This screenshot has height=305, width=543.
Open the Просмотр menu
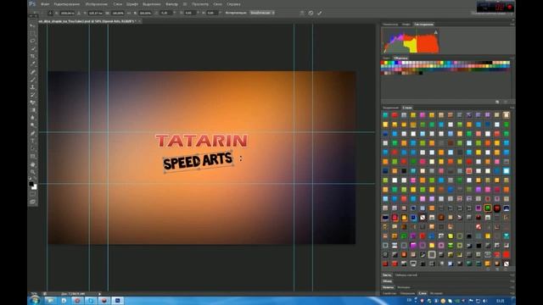pos(200,4)
